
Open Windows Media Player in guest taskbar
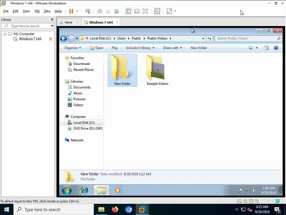(x=118, y=190)
